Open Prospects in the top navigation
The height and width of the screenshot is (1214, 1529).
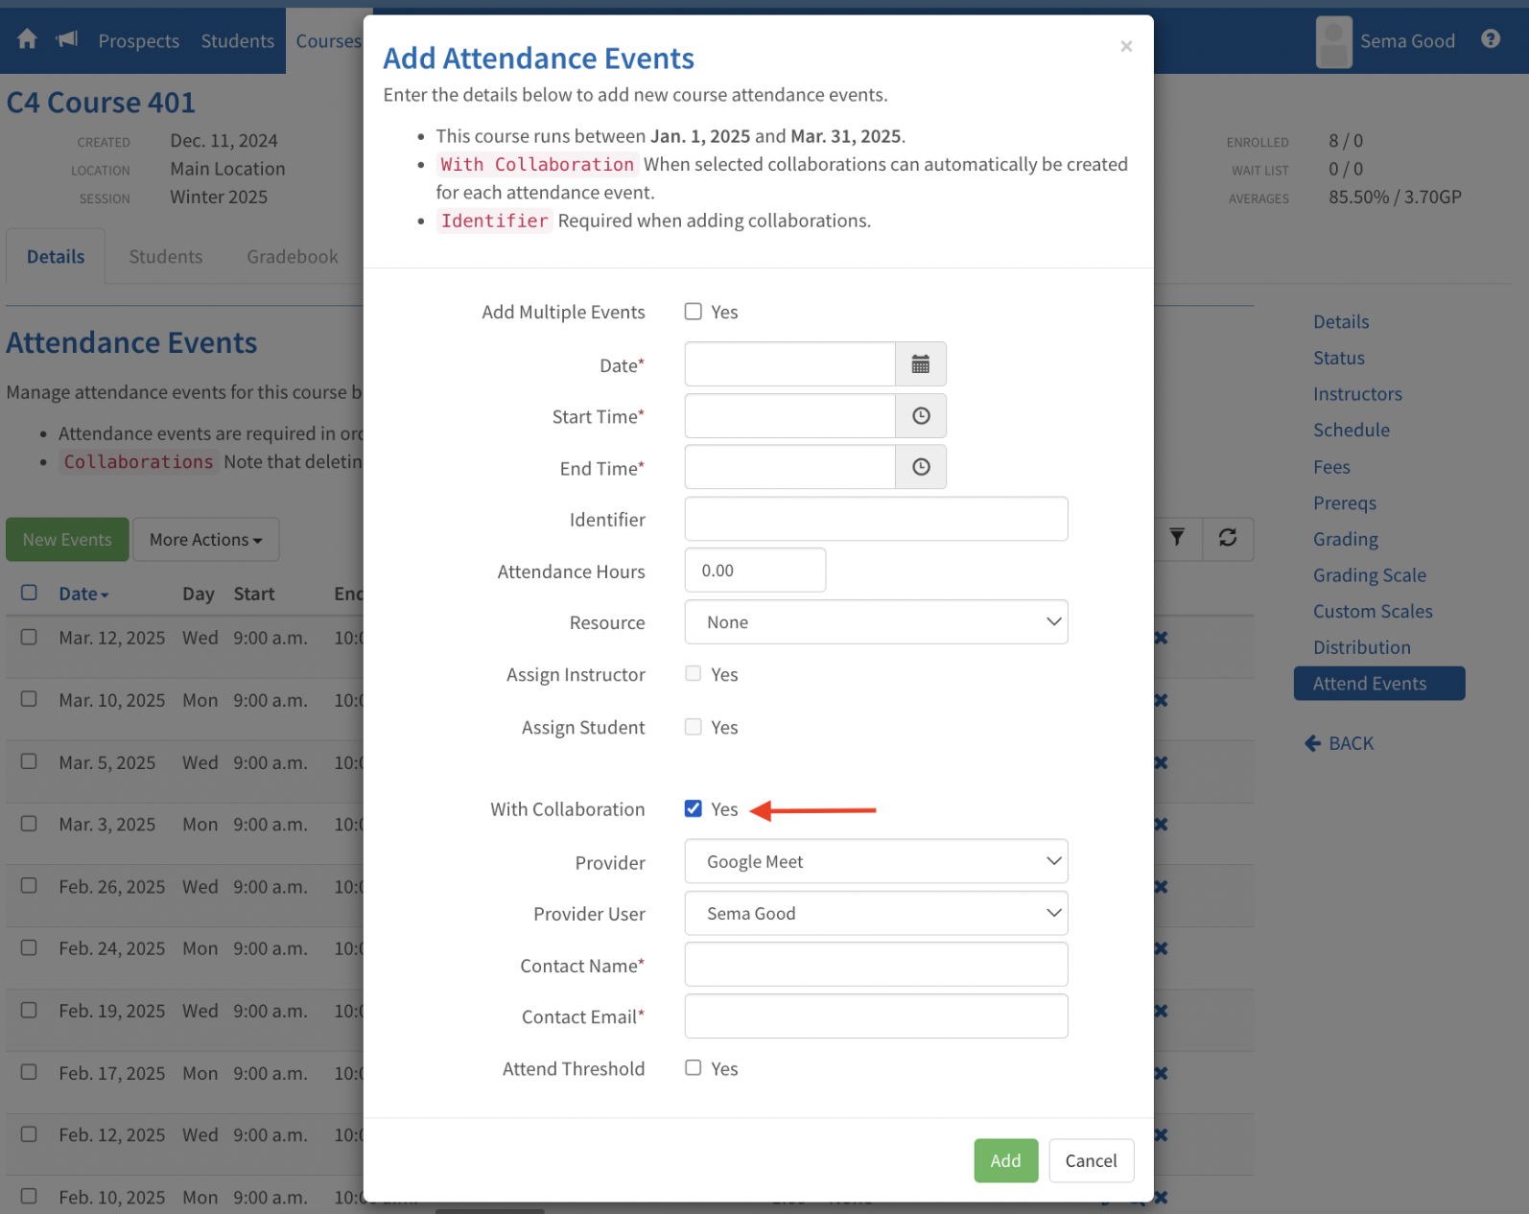click(138, 41)
